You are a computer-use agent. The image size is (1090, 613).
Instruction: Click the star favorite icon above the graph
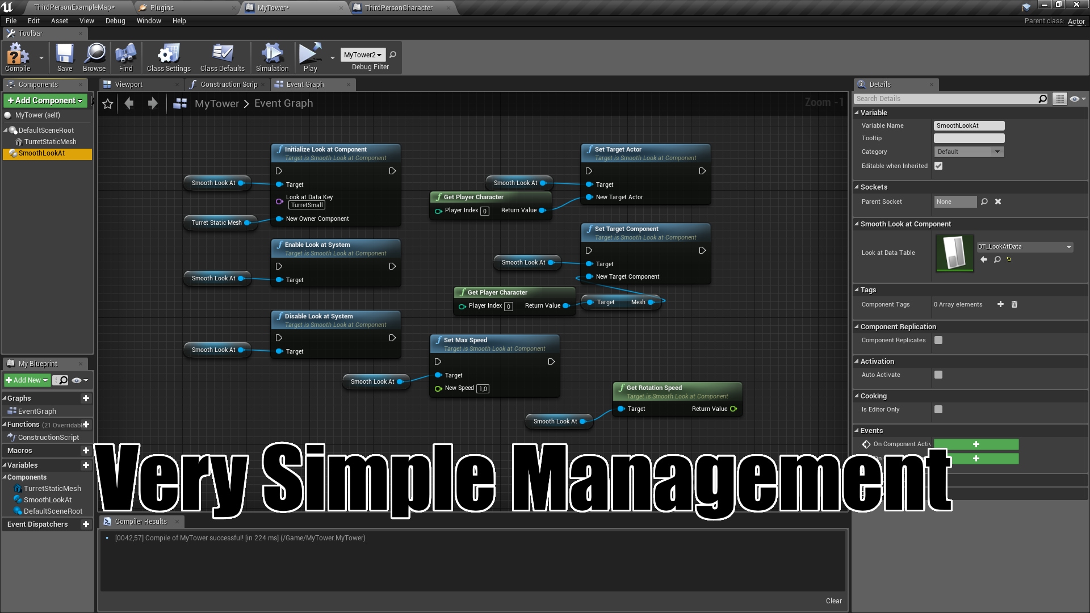pyautogui.click(x=107, y=103)
